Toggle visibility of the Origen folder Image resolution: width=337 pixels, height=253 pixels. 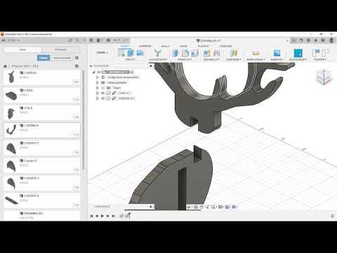pos(103,88)
